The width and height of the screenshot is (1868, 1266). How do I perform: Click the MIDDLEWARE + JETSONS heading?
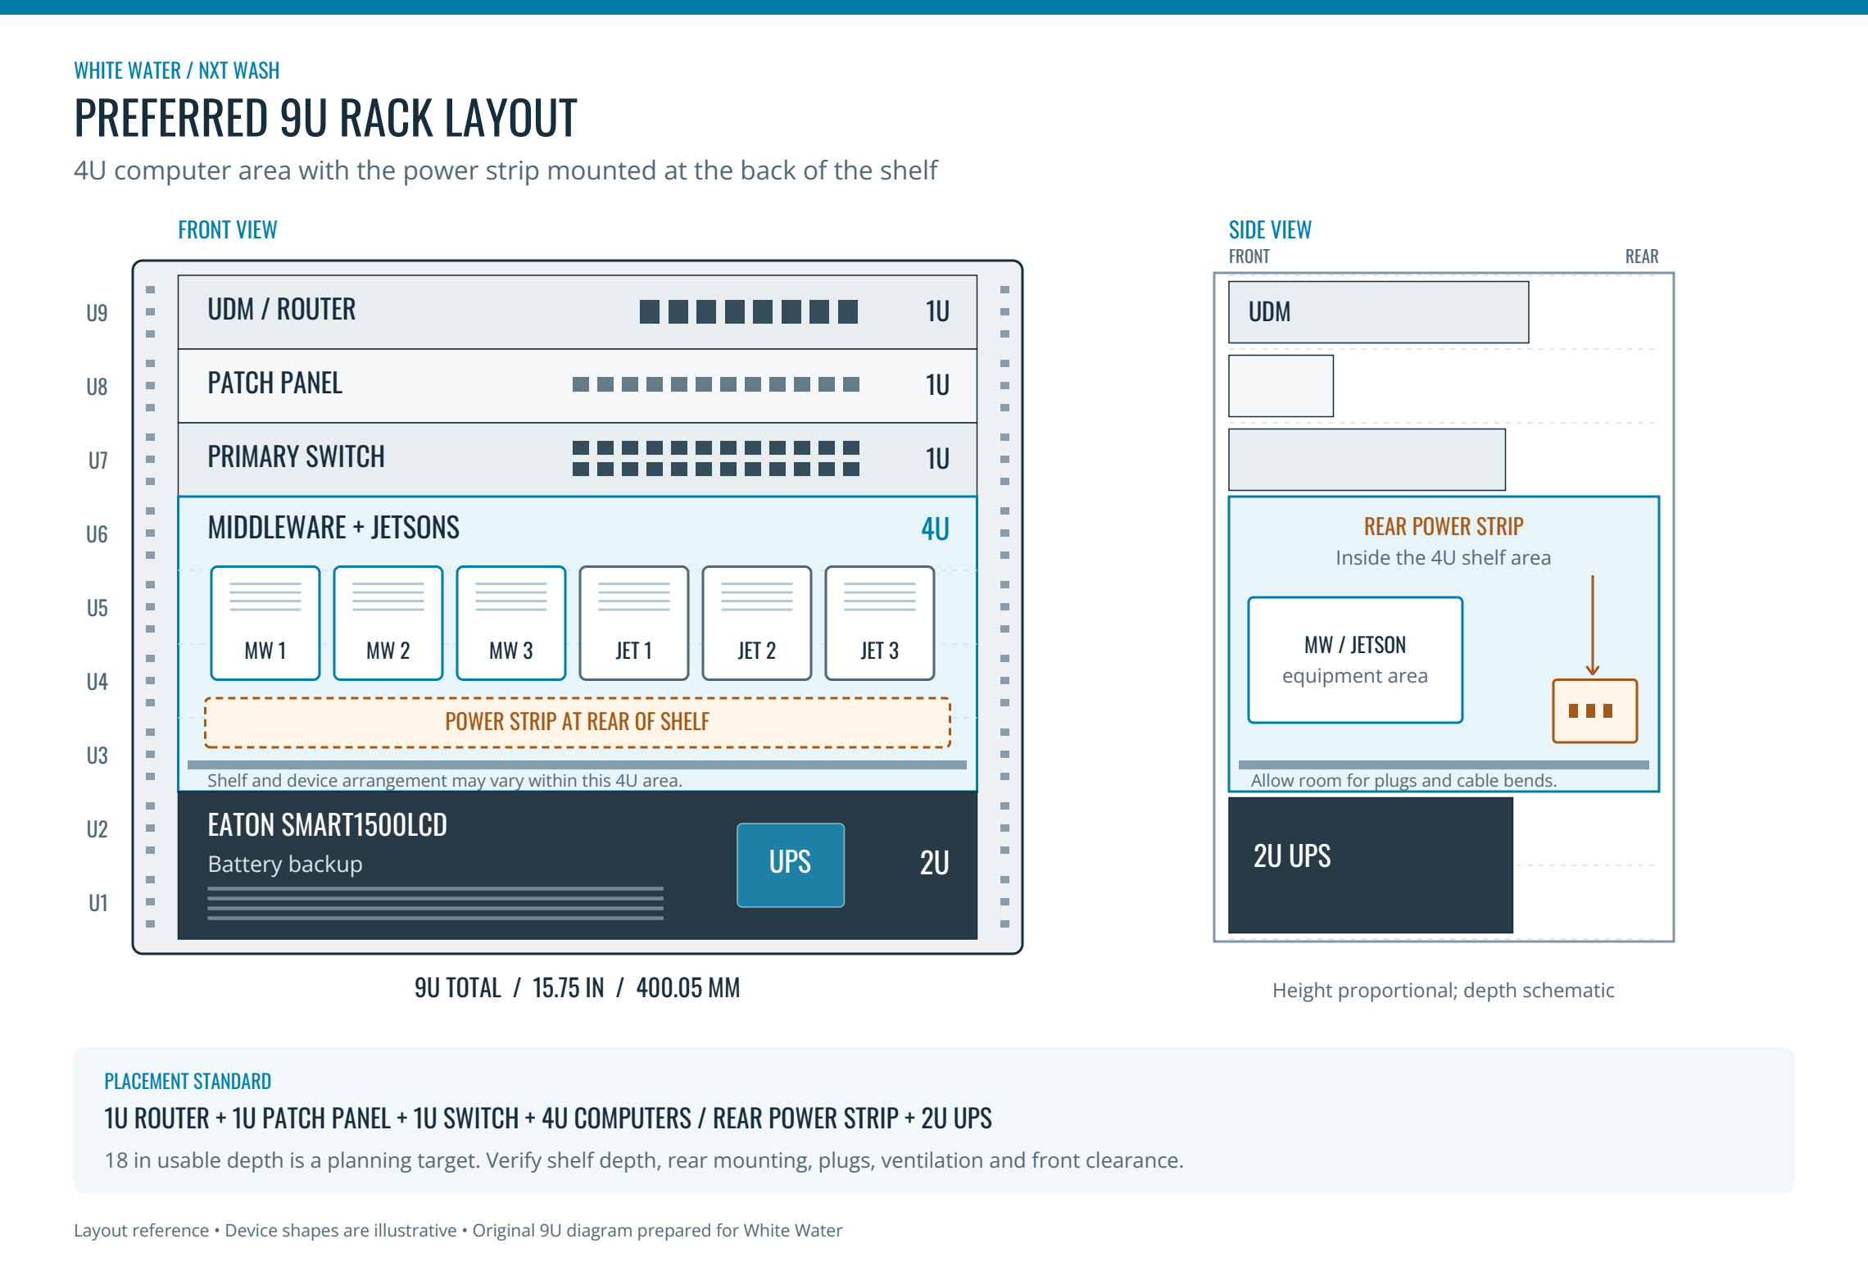(x=333, y=528)
